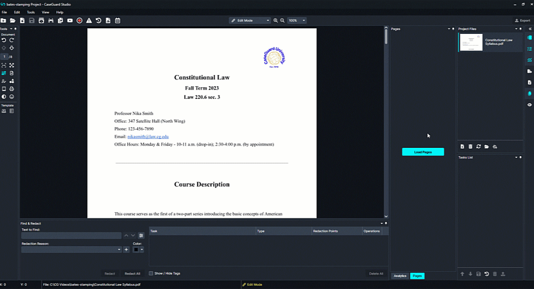The width and height of the screenshot is (534, 289).
Task: Open the Edit menu
Action: (x=17, y=12)
